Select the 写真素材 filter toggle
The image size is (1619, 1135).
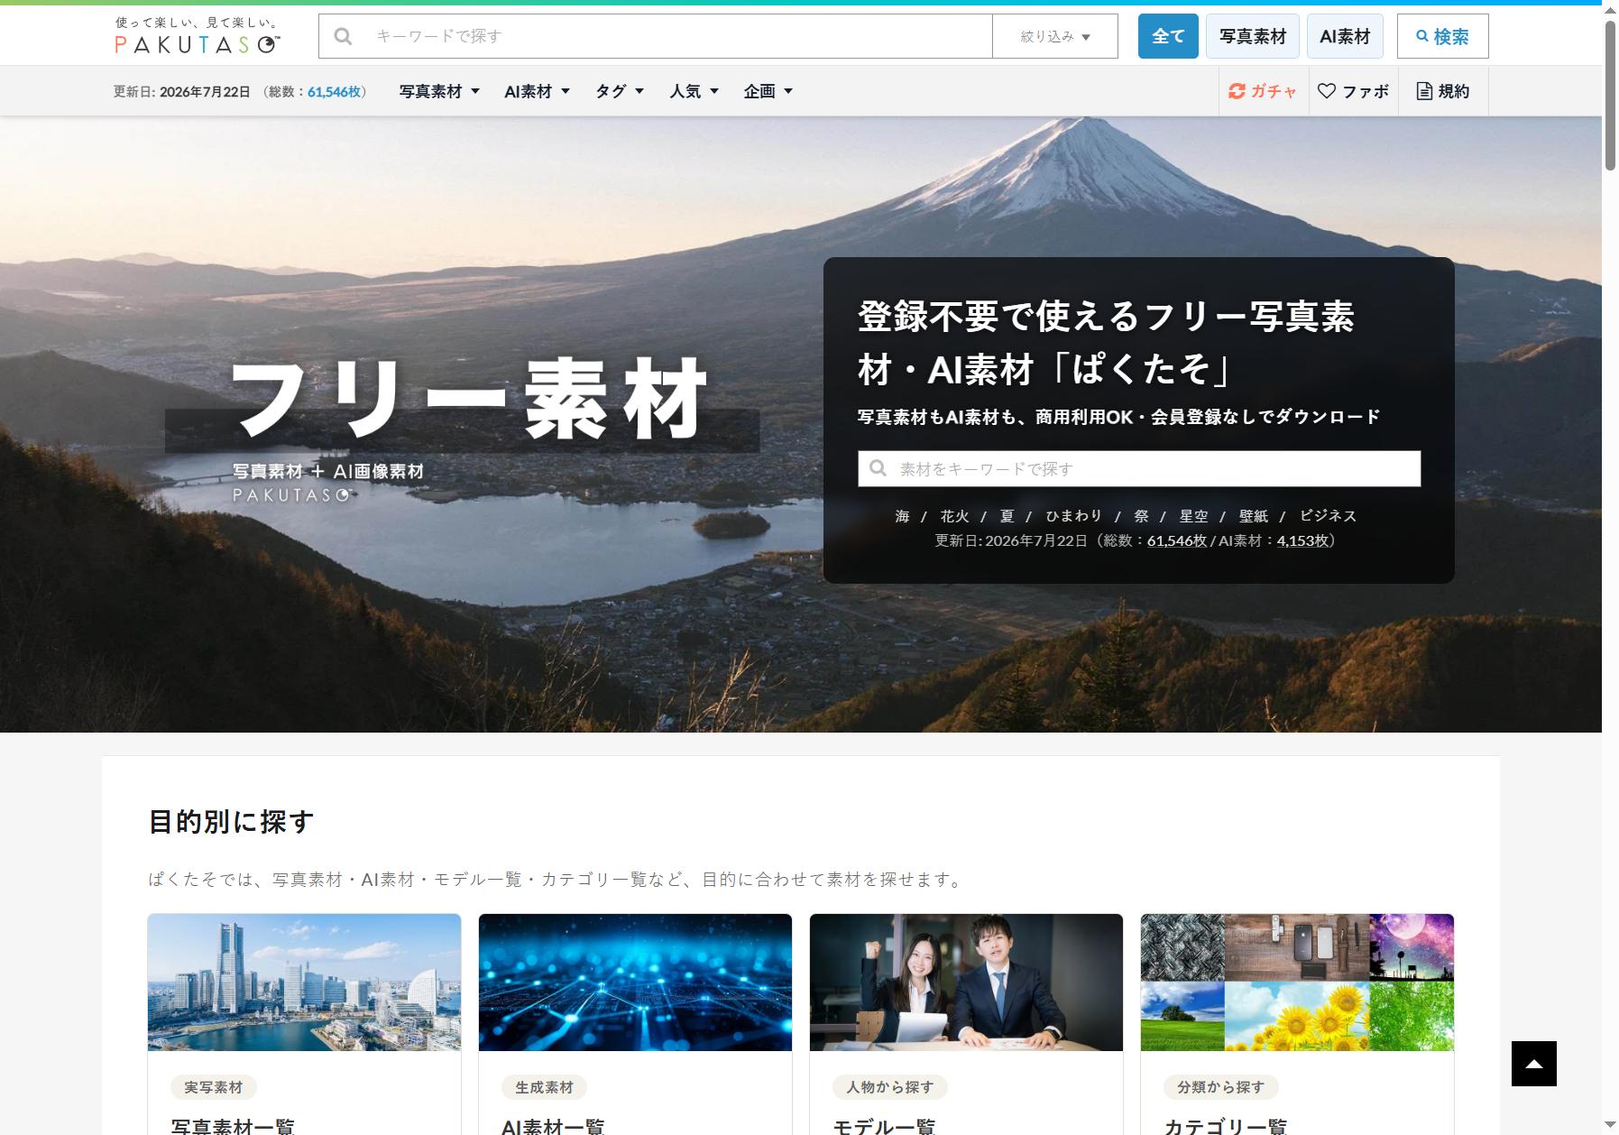click(x=1253, y=36)
